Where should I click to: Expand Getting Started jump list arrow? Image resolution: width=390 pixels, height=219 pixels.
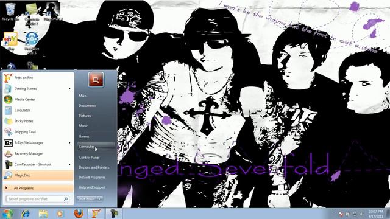coord(69,89)
